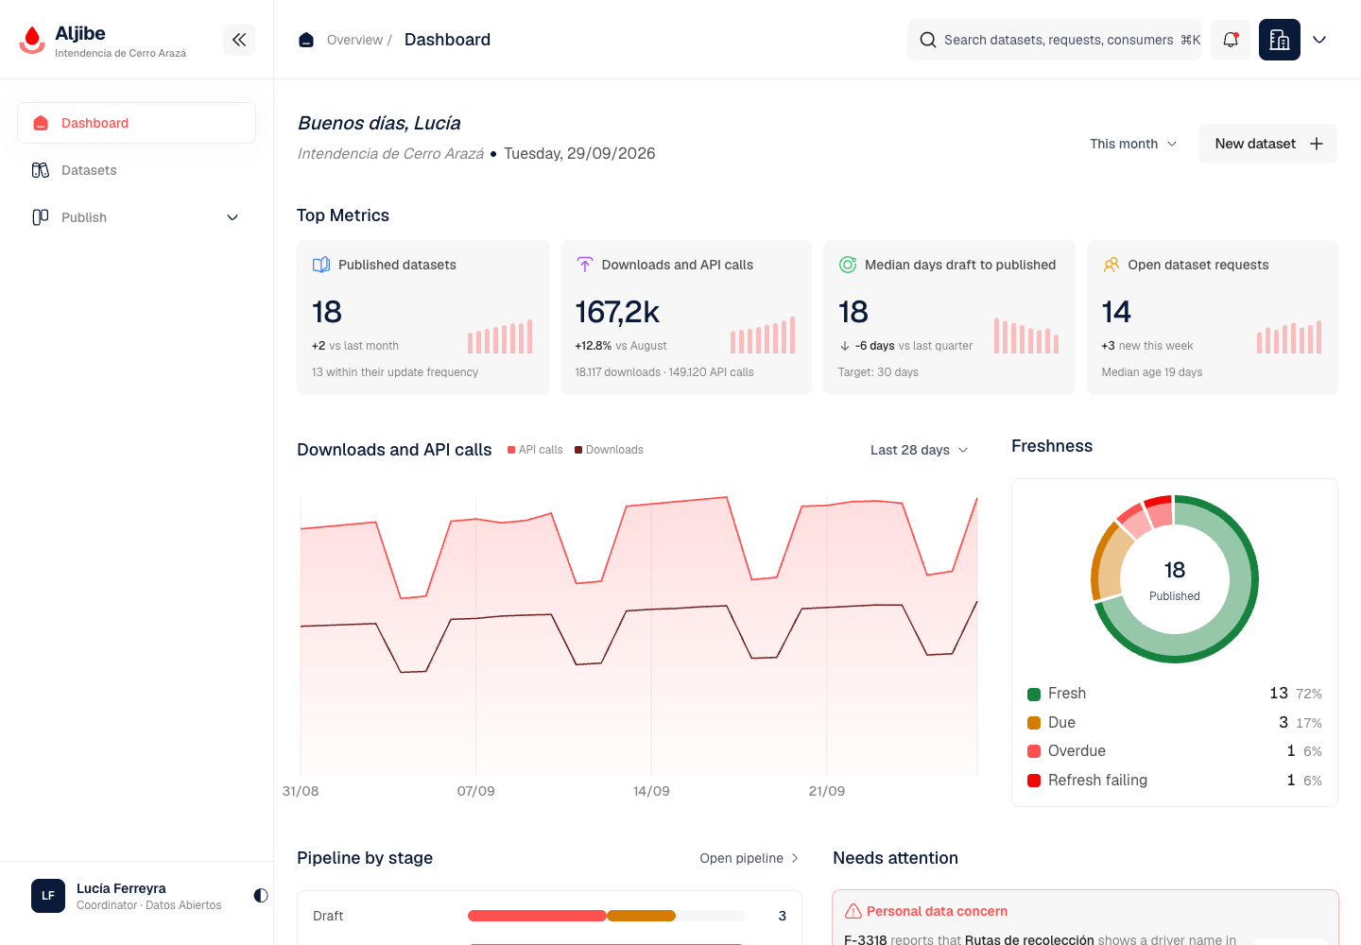Click the Published datasets book icon
The width and height of the screenshot is (1361, 945).
click(x=321, y=265)
